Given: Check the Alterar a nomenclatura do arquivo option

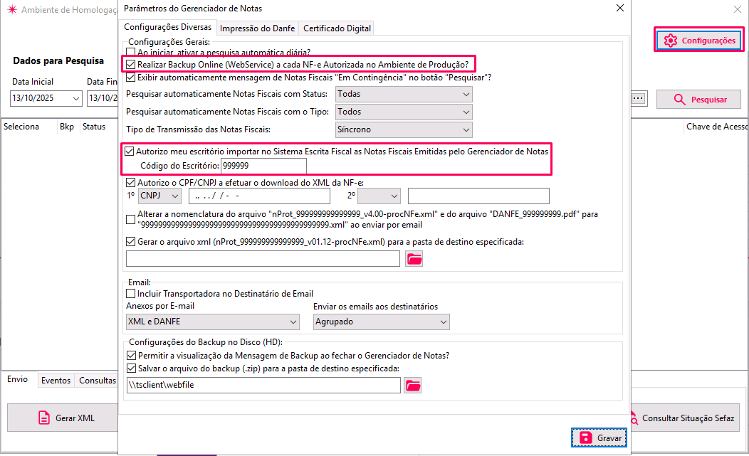Looking at the screenshot, I should 130,219.
